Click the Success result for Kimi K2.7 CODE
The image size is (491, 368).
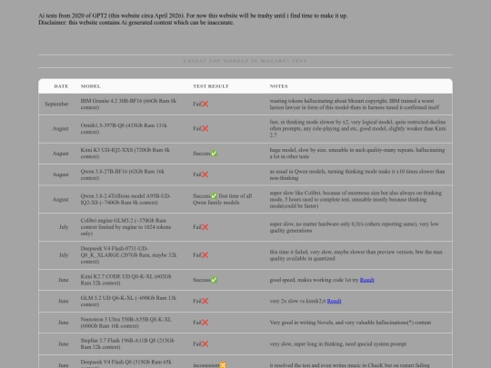click(205, 280)
